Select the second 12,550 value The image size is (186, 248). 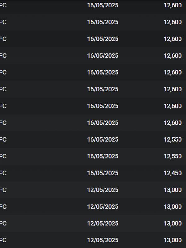click(x=173, y=156)
